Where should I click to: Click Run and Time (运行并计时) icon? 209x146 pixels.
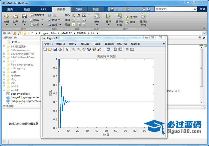coord(144,16)
